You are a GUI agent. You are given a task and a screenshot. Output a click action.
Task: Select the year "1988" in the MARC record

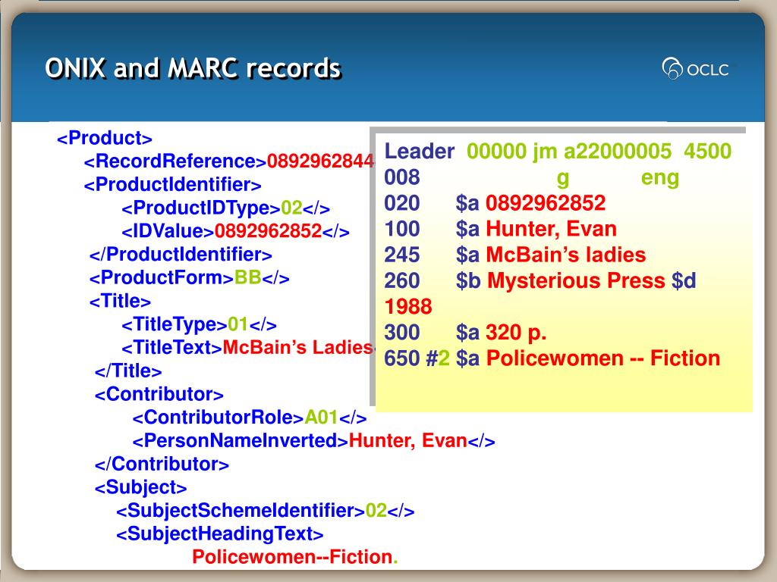click(x=408, y=307)
